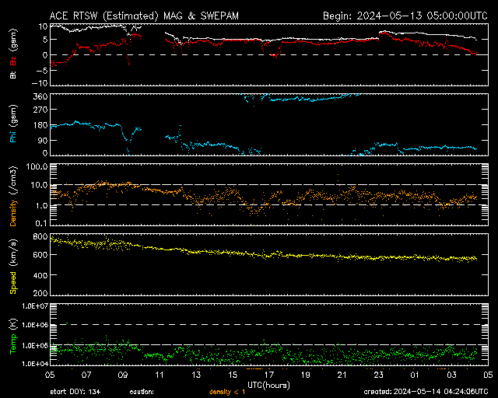498x398 pixels.
Task: Click the orange 'Density' axis label
Action: click(13, 213)
